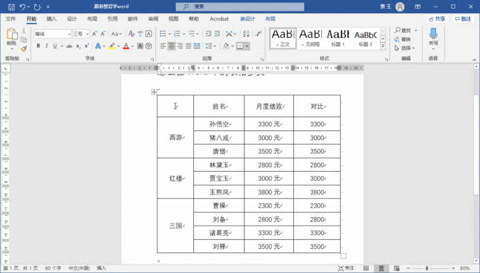The image size is (480, 273).
Task: Switch to the 插入 tab
Action: coord(51,19)
